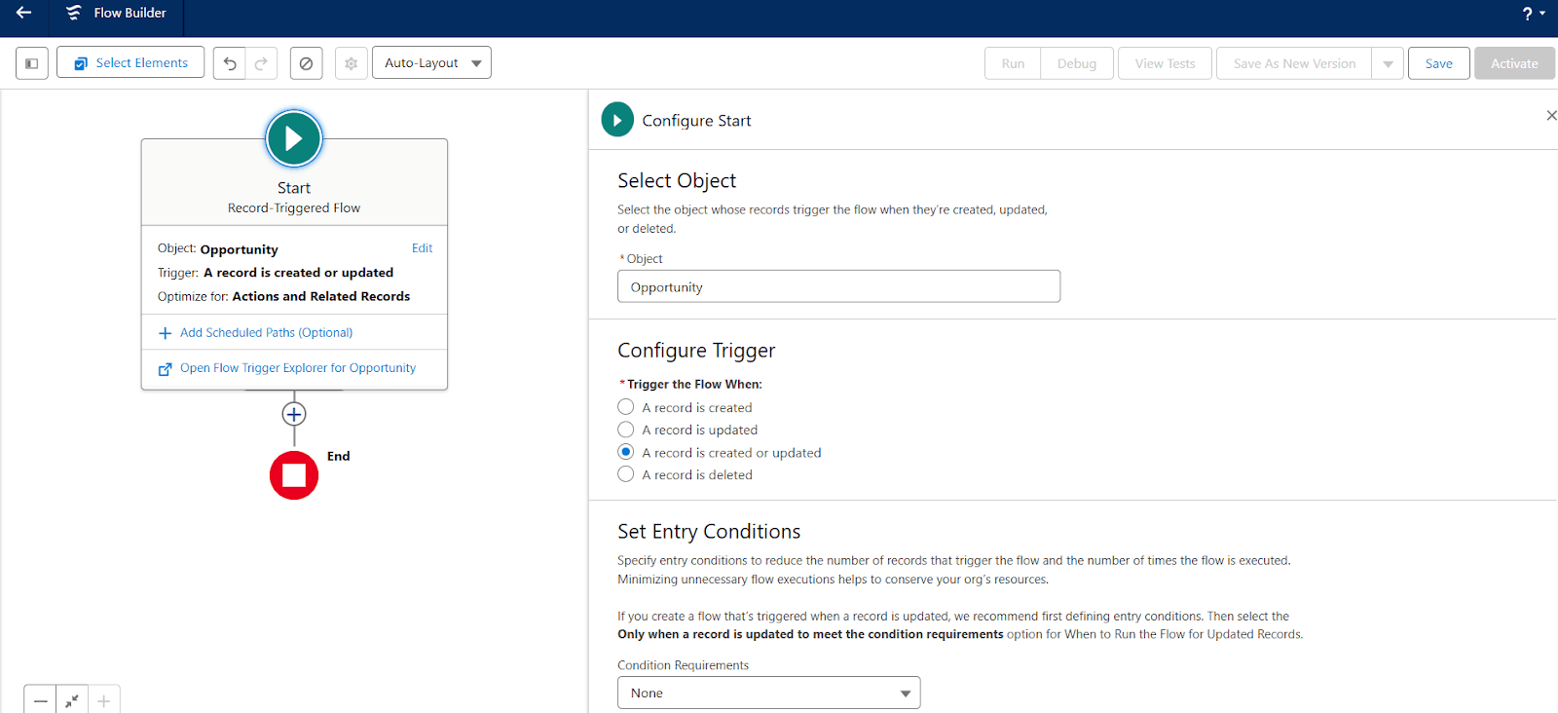Click the Activate button
The height and width of the screenshot is (713, 1558).
[1514, 63]
